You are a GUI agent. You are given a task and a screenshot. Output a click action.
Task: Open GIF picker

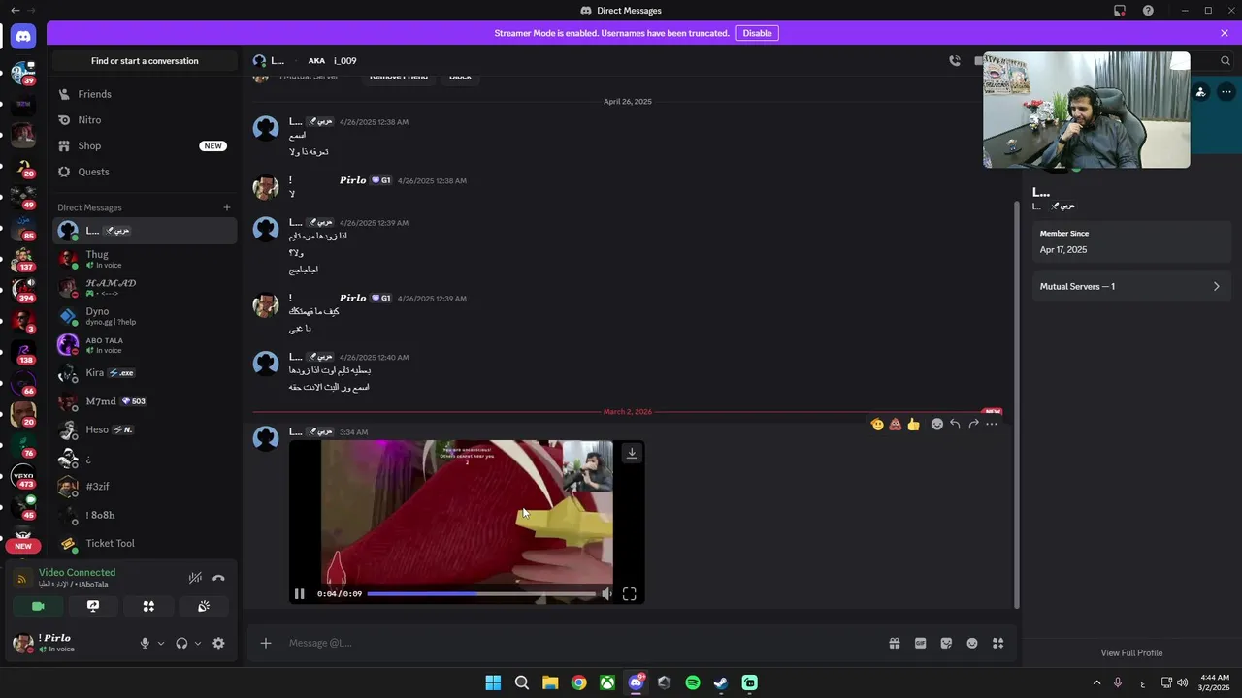pyautogui.click(x=920, y=643)
